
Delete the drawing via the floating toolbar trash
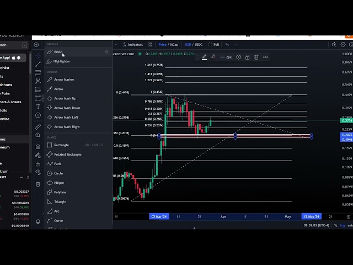click(256, 57)
